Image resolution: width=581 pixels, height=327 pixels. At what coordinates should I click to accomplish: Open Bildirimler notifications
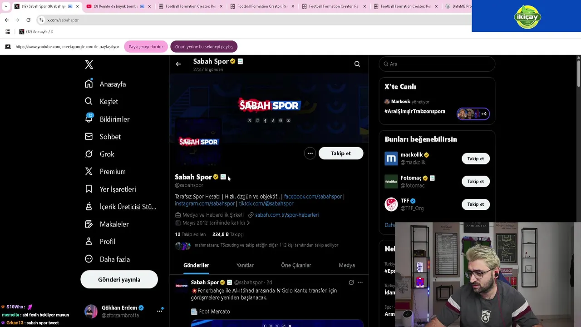click(x=107, y=119)
